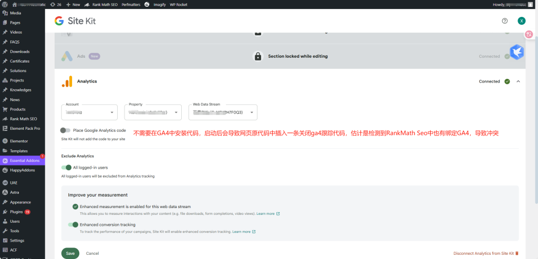
Task: Click the Analytics bar chart icon
Action: pos(67,81)
